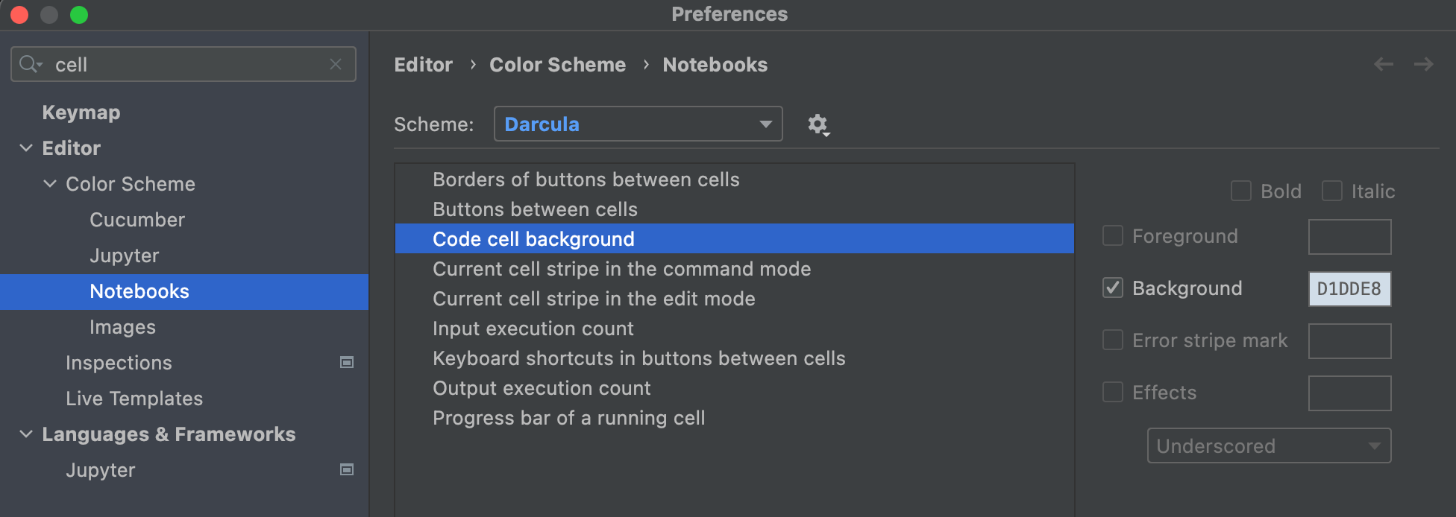Enable the Italic checkbox
This screenshot has height=517, width=1456.
pyautogui.click(x=1332, y=191)
